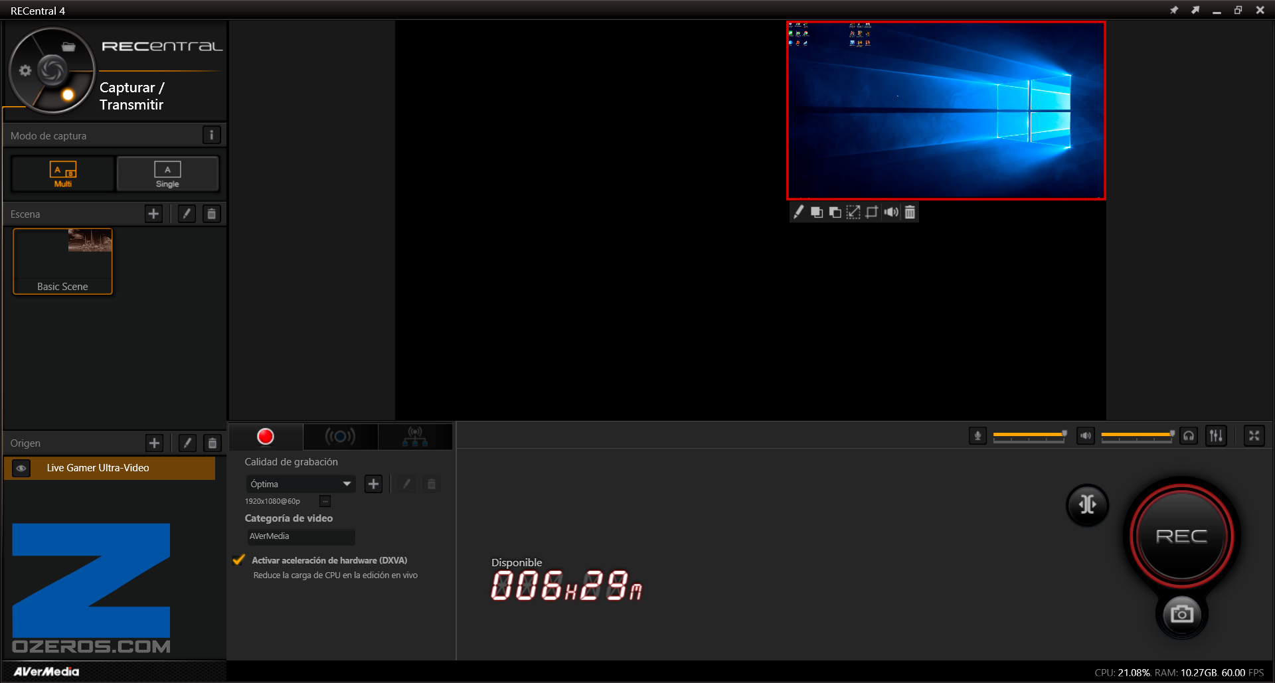Delete the selected source under Origen

pos(212,443)
